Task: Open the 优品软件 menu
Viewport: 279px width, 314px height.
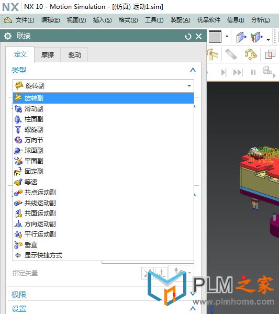Action: coord(209,20)
